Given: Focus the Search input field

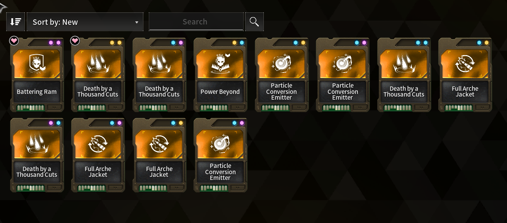Looking at the screenshot, I should click(x=196, y=22).
